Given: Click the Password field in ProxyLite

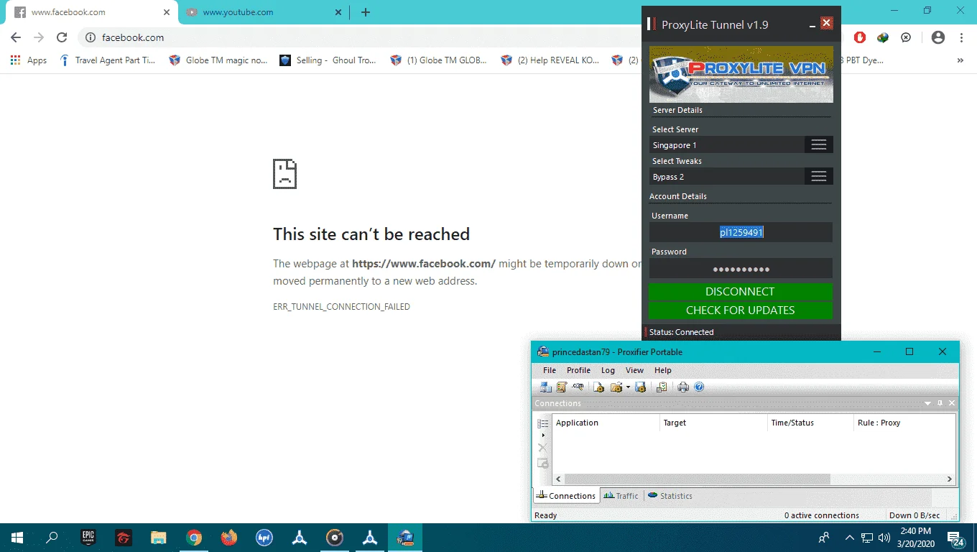Looking at the screenshot, I should [x=741, y=269].
